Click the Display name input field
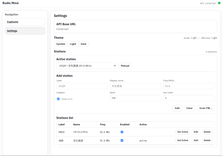This screenshot has width=223, height=156. point(135,86)
